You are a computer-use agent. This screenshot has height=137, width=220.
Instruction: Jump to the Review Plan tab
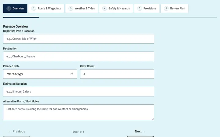[174, 9]
